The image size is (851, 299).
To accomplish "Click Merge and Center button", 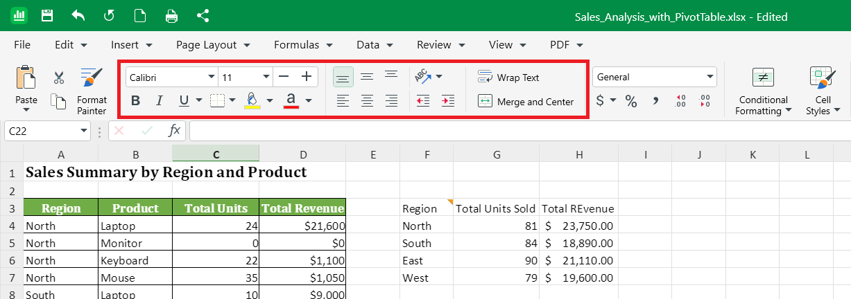I will tap(526, 102).
